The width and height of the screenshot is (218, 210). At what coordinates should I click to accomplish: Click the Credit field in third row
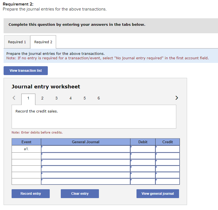(167, 162)
